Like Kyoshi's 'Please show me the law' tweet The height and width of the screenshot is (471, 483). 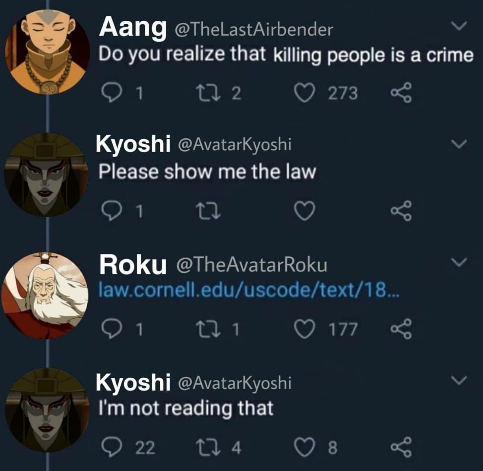(x=305, y=211)
